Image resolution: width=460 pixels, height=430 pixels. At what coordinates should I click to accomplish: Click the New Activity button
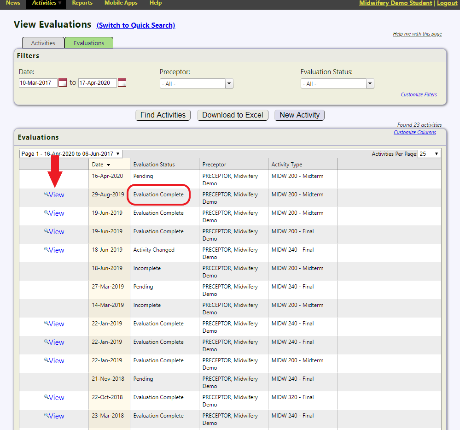pyautogui.click(x=299, y=115)
